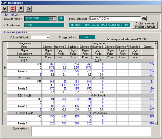162x139 pixels.
Task: Click the red STOP icon
Action: (12, 9)
